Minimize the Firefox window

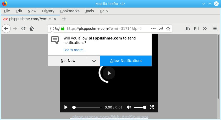coord(203,4)
